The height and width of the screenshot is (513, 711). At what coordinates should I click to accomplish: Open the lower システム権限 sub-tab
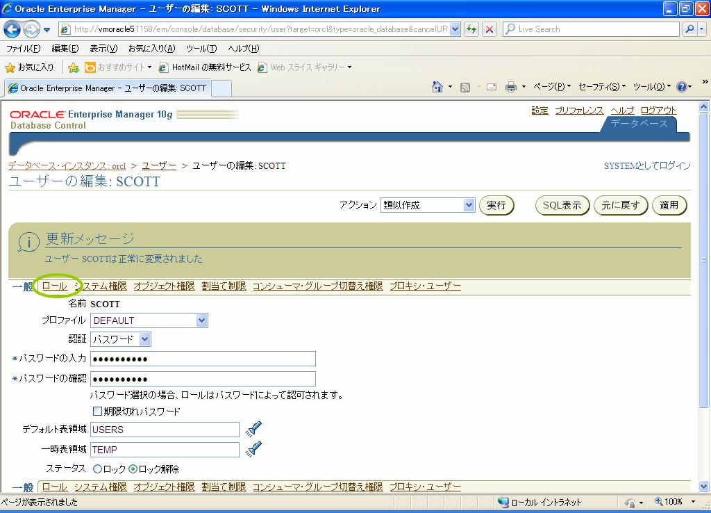101,487
